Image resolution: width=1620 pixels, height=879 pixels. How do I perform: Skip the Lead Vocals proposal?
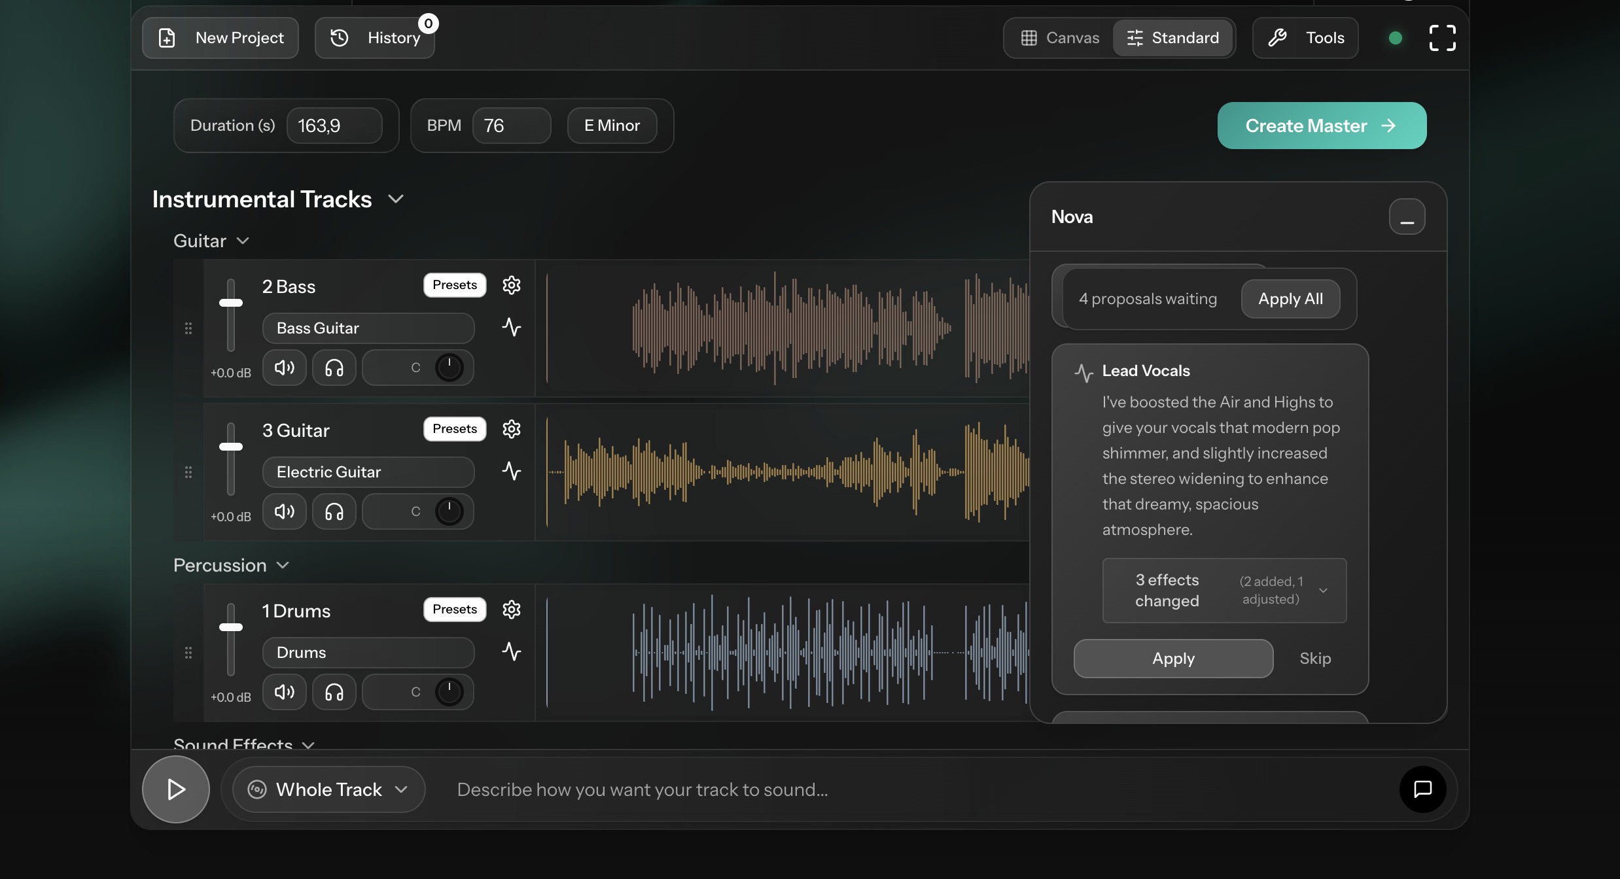pos(1315,659)
